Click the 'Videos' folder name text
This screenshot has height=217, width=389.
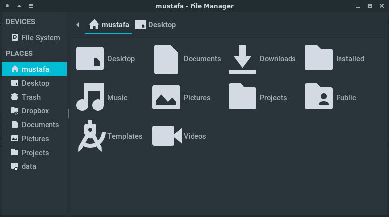pos(195,136)
